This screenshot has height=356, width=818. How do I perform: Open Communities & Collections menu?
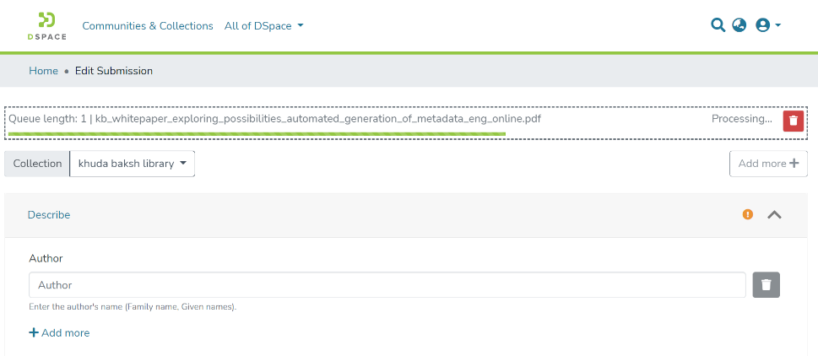[x=148, y=26]
